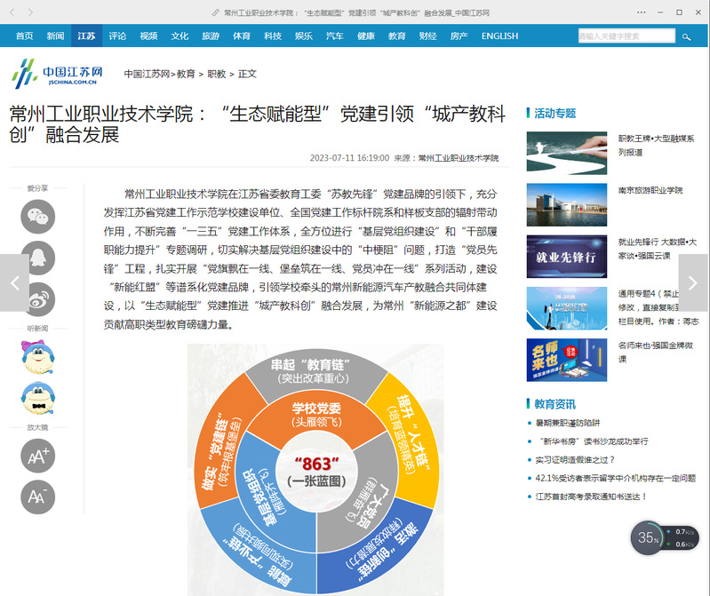Increase font size with AA+ button
710x596 pixels.
[37, 456]
